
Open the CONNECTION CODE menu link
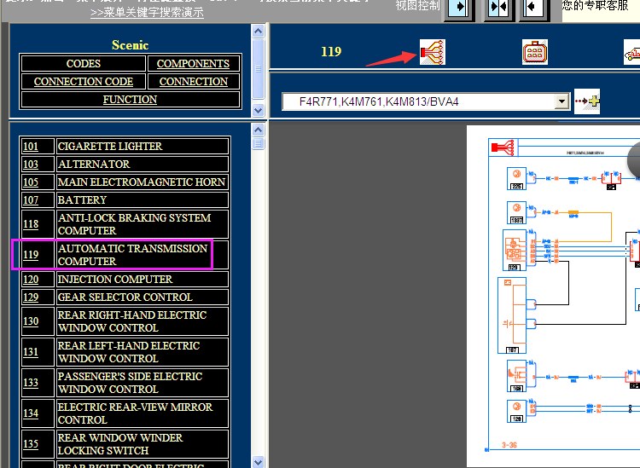83,82
